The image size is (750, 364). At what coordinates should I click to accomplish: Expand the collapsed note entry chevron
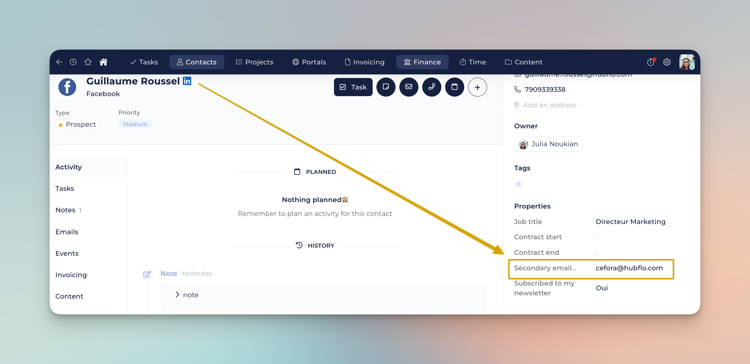[177, 295]
